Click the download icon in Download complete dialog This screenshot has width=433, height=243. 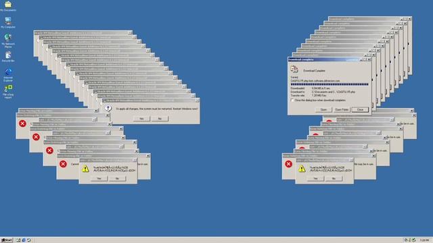click(294, 69)
